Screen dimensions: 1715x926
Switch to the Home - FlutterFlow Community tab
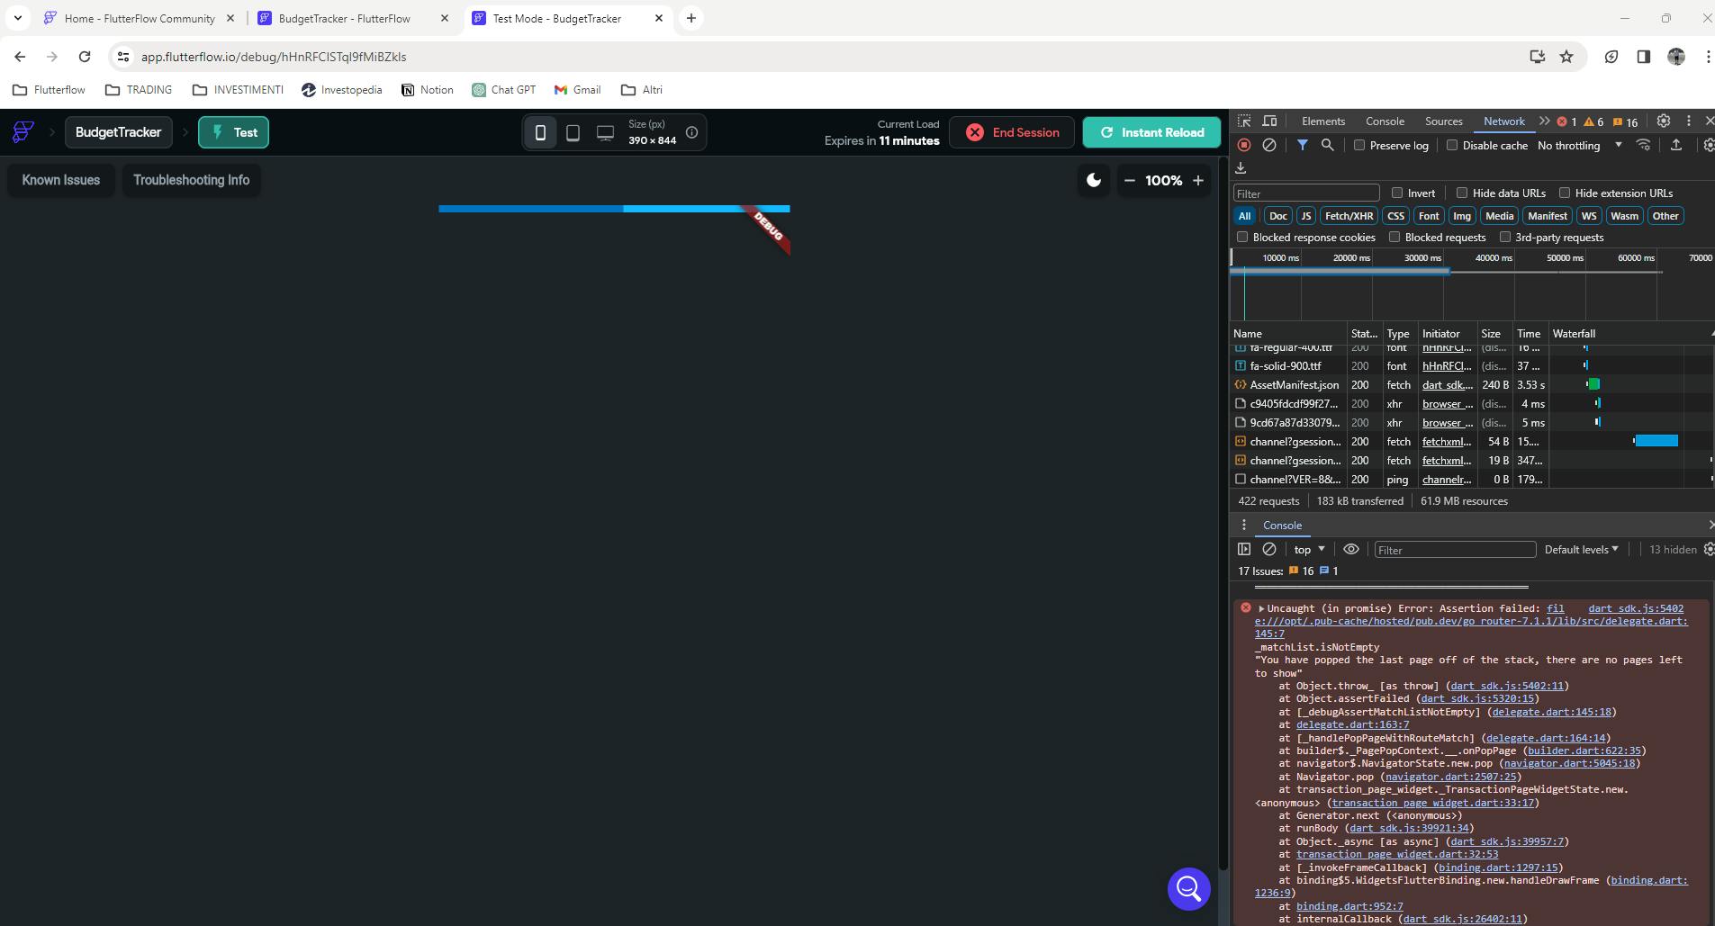[x=140, y=18]
